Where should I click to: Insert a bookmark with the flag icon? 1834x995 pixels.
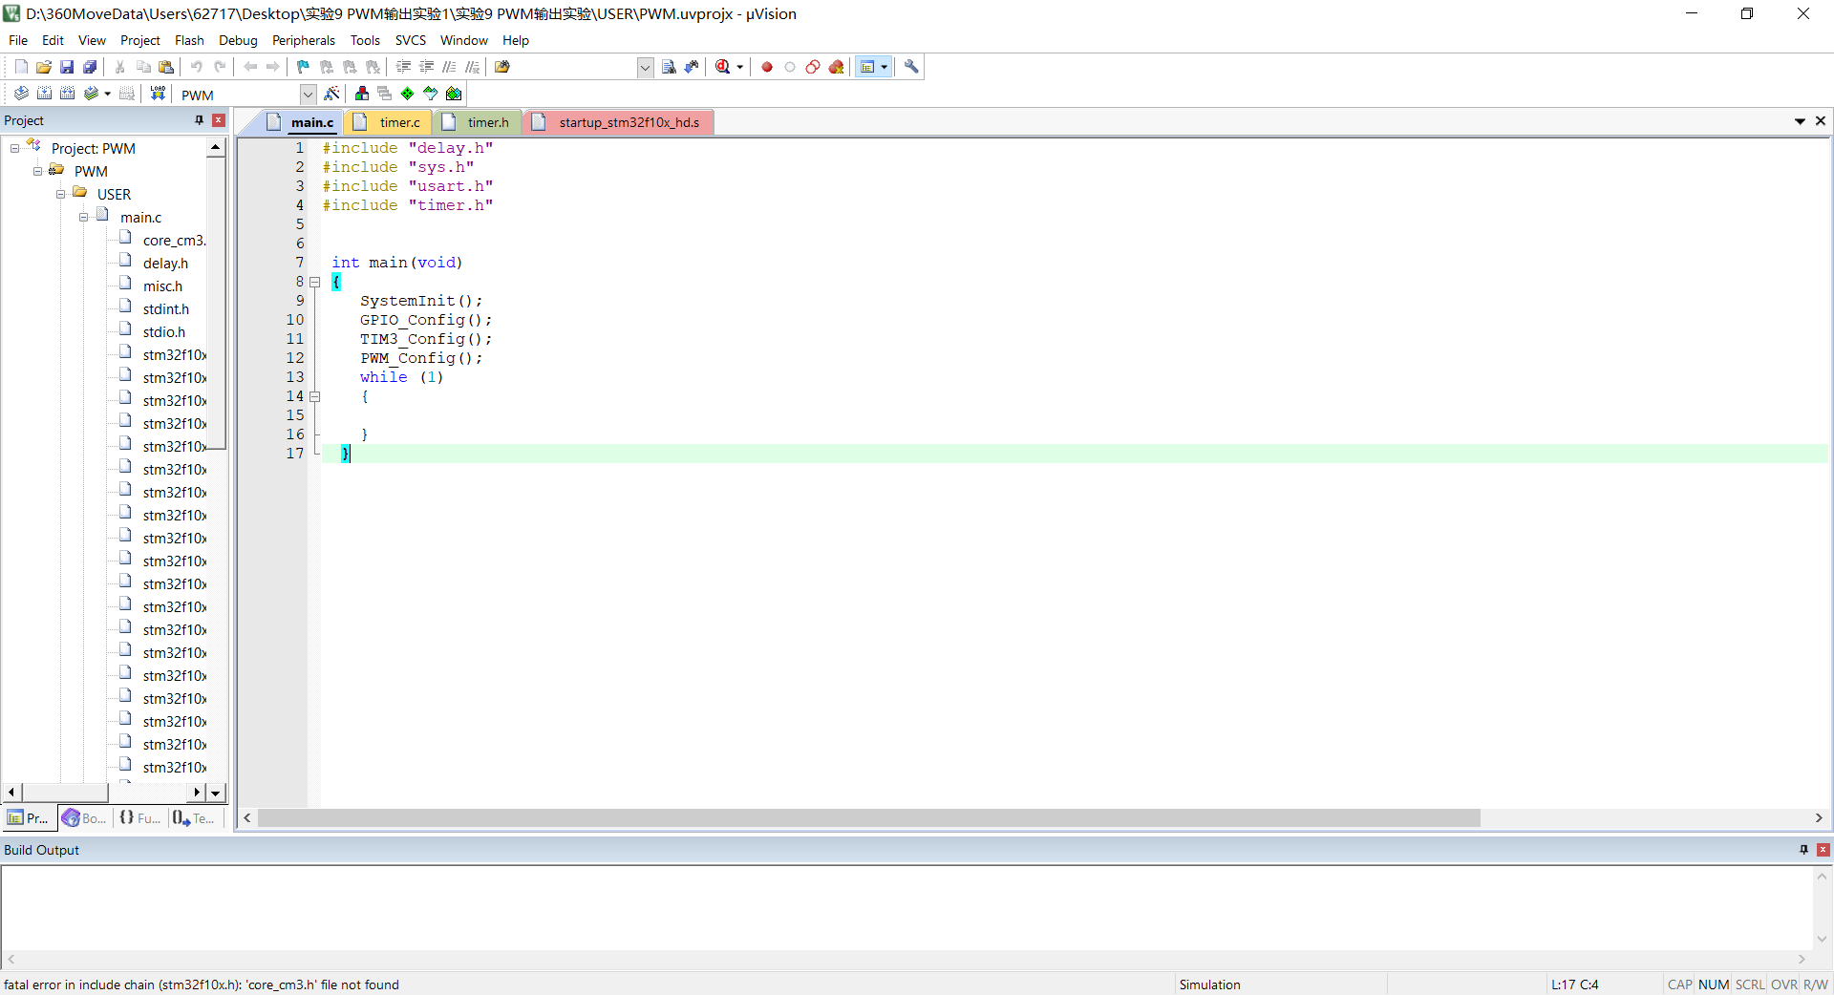(x=304, y=67)
